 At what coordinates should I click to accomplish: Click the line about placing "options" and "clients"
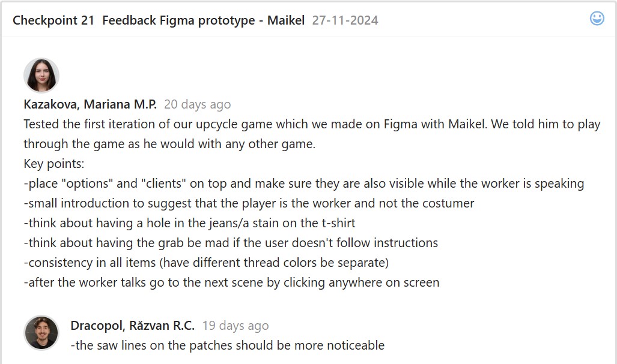tap(303, 183)
